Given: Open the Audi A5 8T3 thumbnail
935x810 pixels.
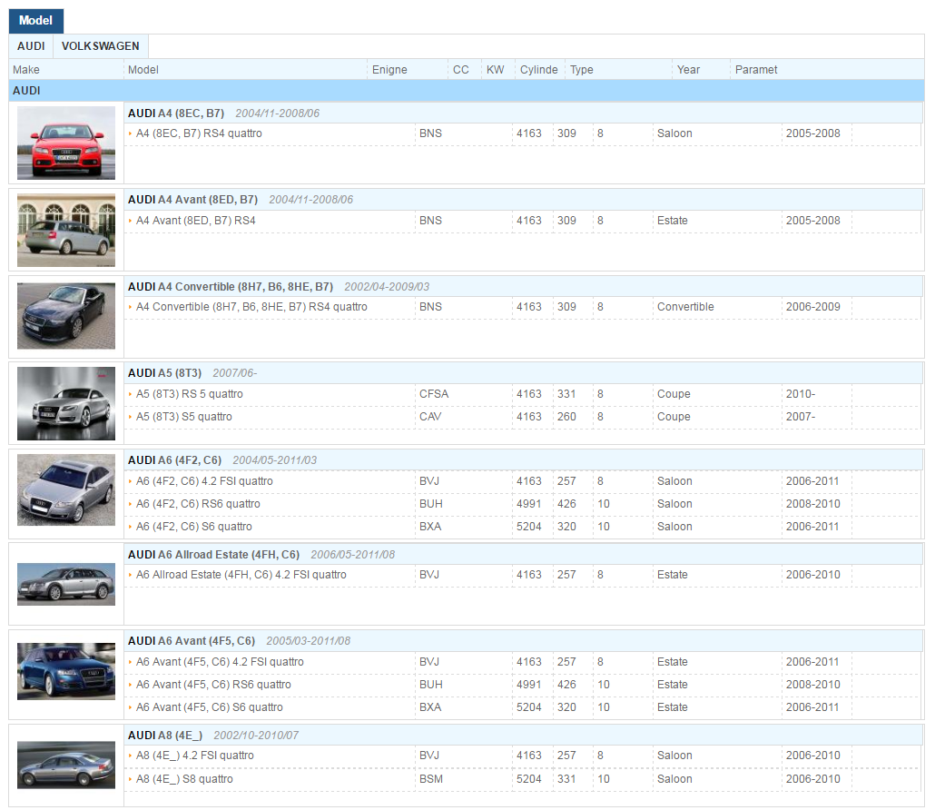Looking at the screenshot, I should pos(66,404).
